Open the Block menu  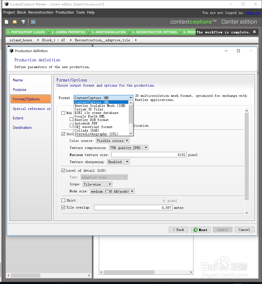tap(21, 12)
